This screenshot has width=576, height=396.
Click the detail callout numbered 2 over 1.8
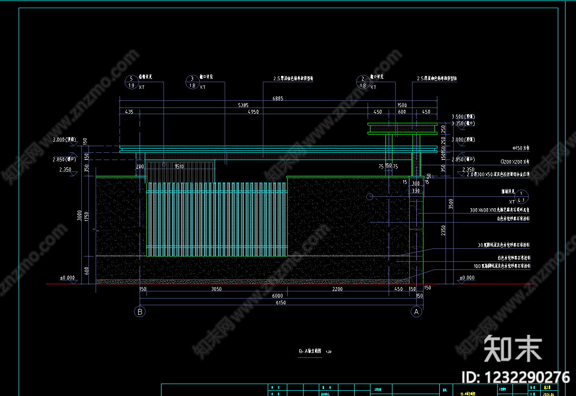pos(363,82)
